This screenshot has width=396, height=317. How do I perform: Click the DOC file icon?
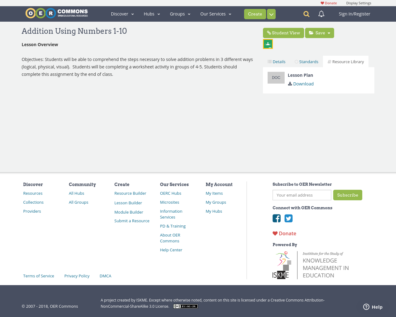click(x=276, y=78)
